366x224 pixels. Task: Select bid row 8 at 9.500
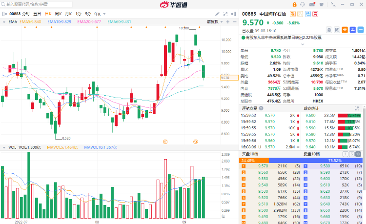tap(270, 210)
